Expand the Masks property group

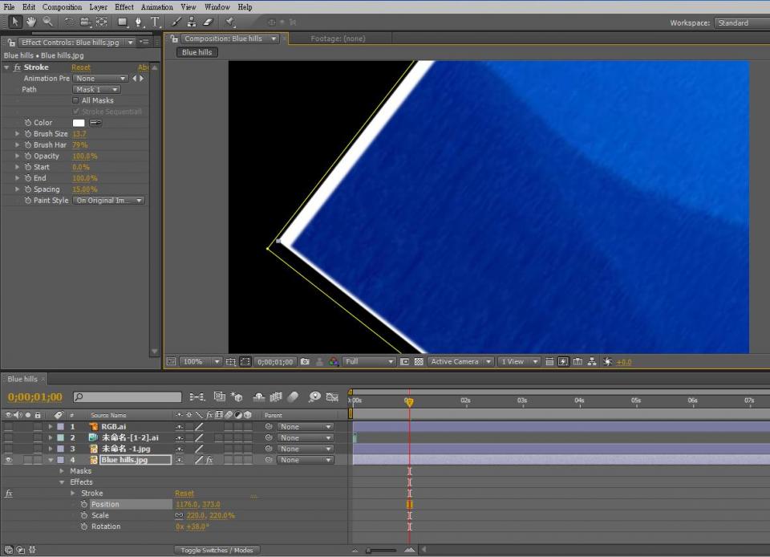[x=63, y=471]
